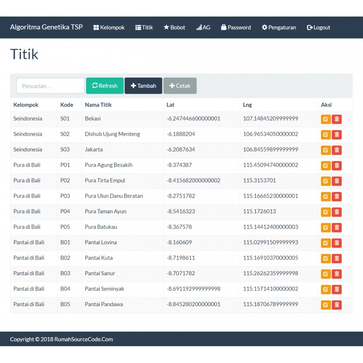Image resolution: width=363 pixels, height=363 pixels.
Task: Go to the Bobot page
Action: tap(174, 28)
